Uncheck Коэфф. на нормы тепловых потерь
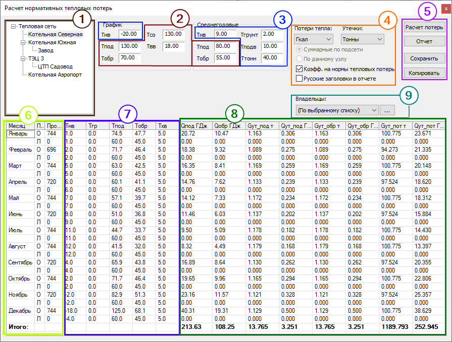 (299, 69)
